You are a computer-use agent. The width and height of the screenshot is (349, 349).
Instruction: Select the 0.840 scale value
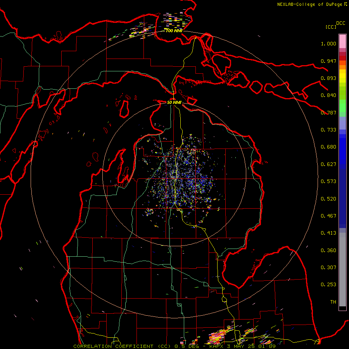click(328, 95)
